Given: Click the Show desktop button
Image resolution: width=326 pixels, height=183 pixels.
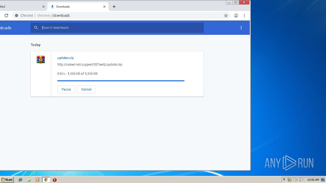Looking at the screenshot, I should click(323, 180).
